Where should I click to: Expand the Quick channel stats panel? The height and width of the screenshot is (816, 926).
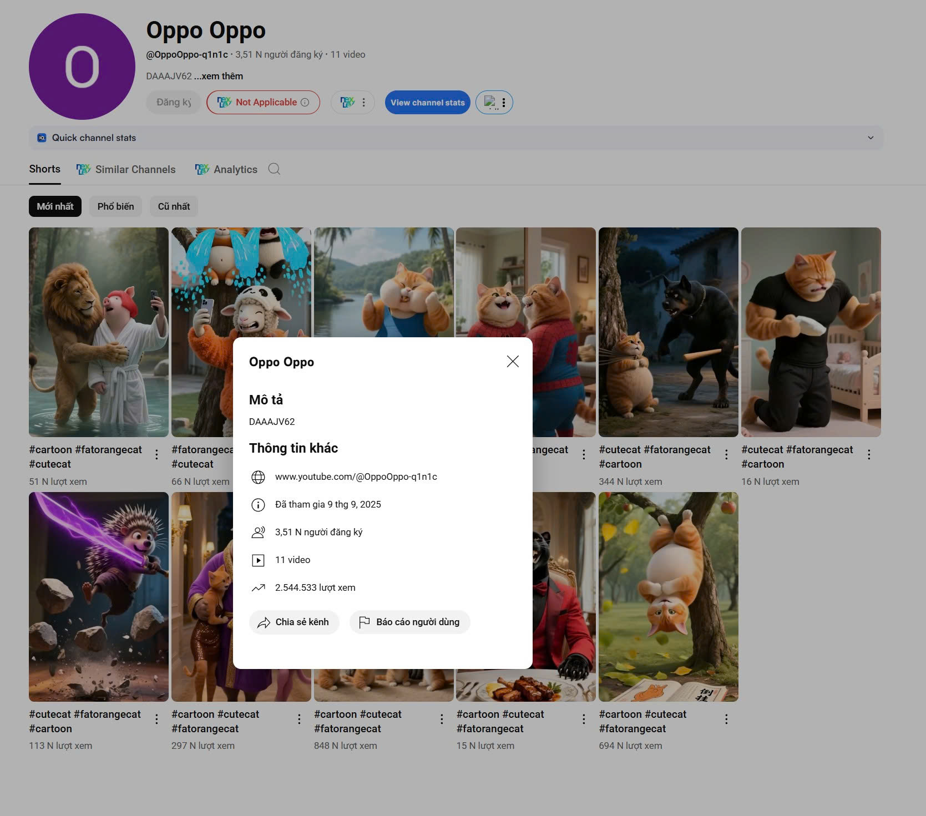click(x=871, y=138)
